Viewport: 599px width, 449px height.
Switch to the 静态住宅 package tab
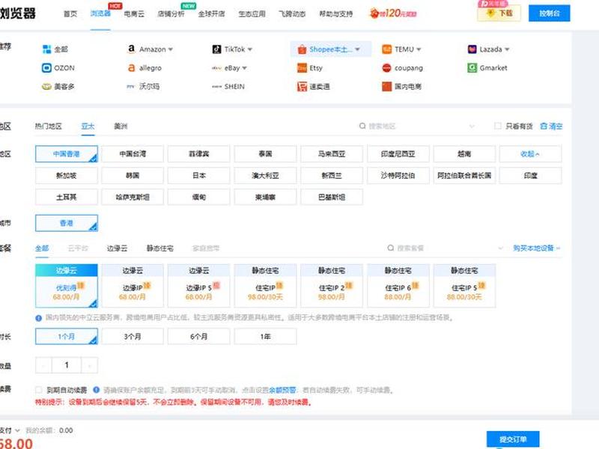click(x=160, y=248)
